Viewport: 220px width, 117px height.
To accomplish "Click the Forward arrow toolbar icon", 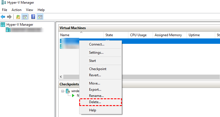I will pyautogui.click(x=9, y=17).
